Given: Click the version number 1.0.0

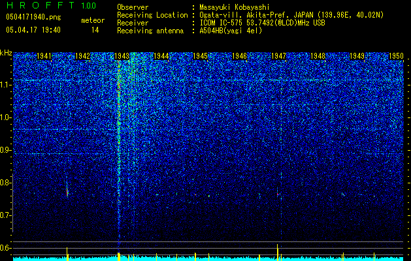Looking at the screenshot, I should (89, 6).
